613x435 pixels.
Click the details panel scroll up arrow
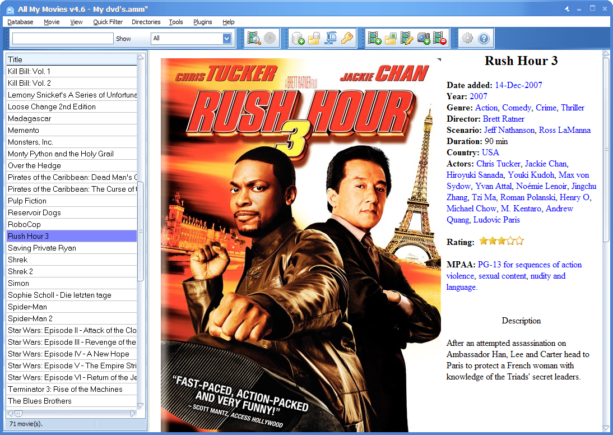coord(606,54)
